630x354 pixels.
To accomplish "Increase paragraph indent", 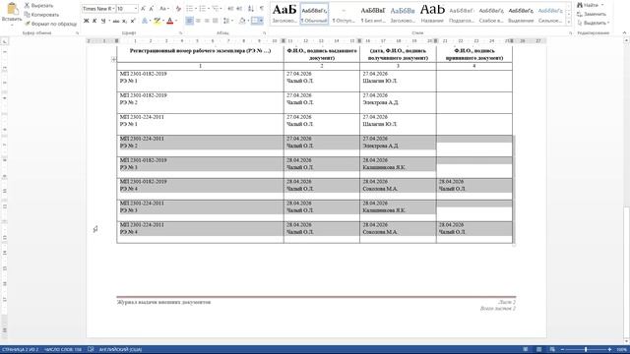I will click(239, 9).
